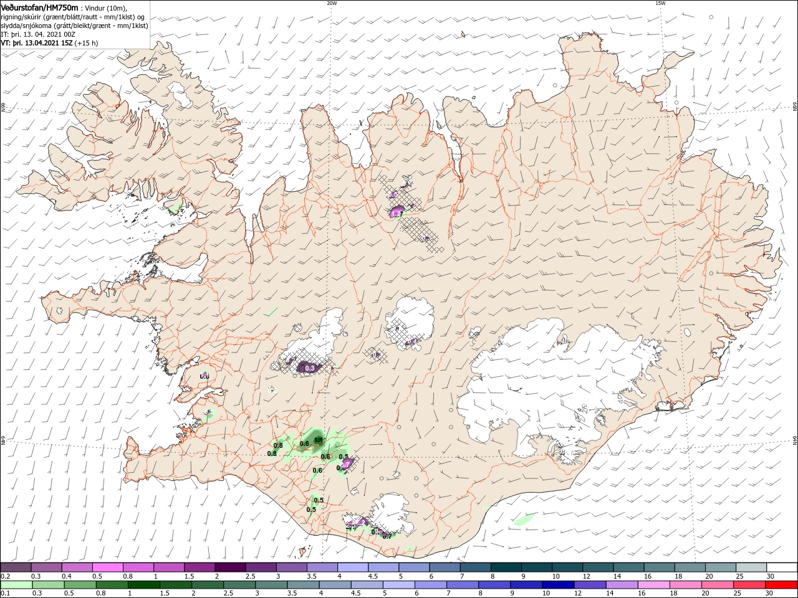Viewport: 798px width, 598px height.
Task: Select the lower legend deep blue swatch starting at 10
Action: [x=558, y=585]
